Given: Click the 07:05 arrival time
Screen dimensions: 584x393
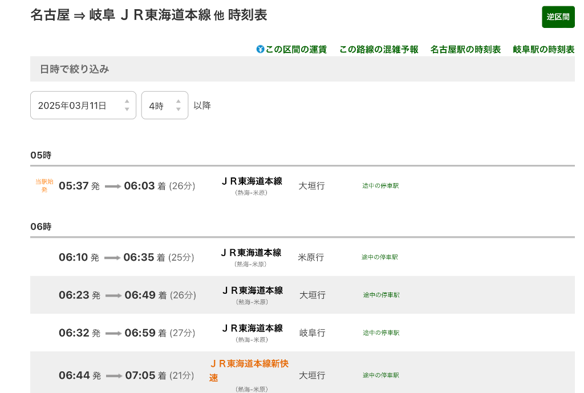Looking at the screenshot, I should [140, 375].
